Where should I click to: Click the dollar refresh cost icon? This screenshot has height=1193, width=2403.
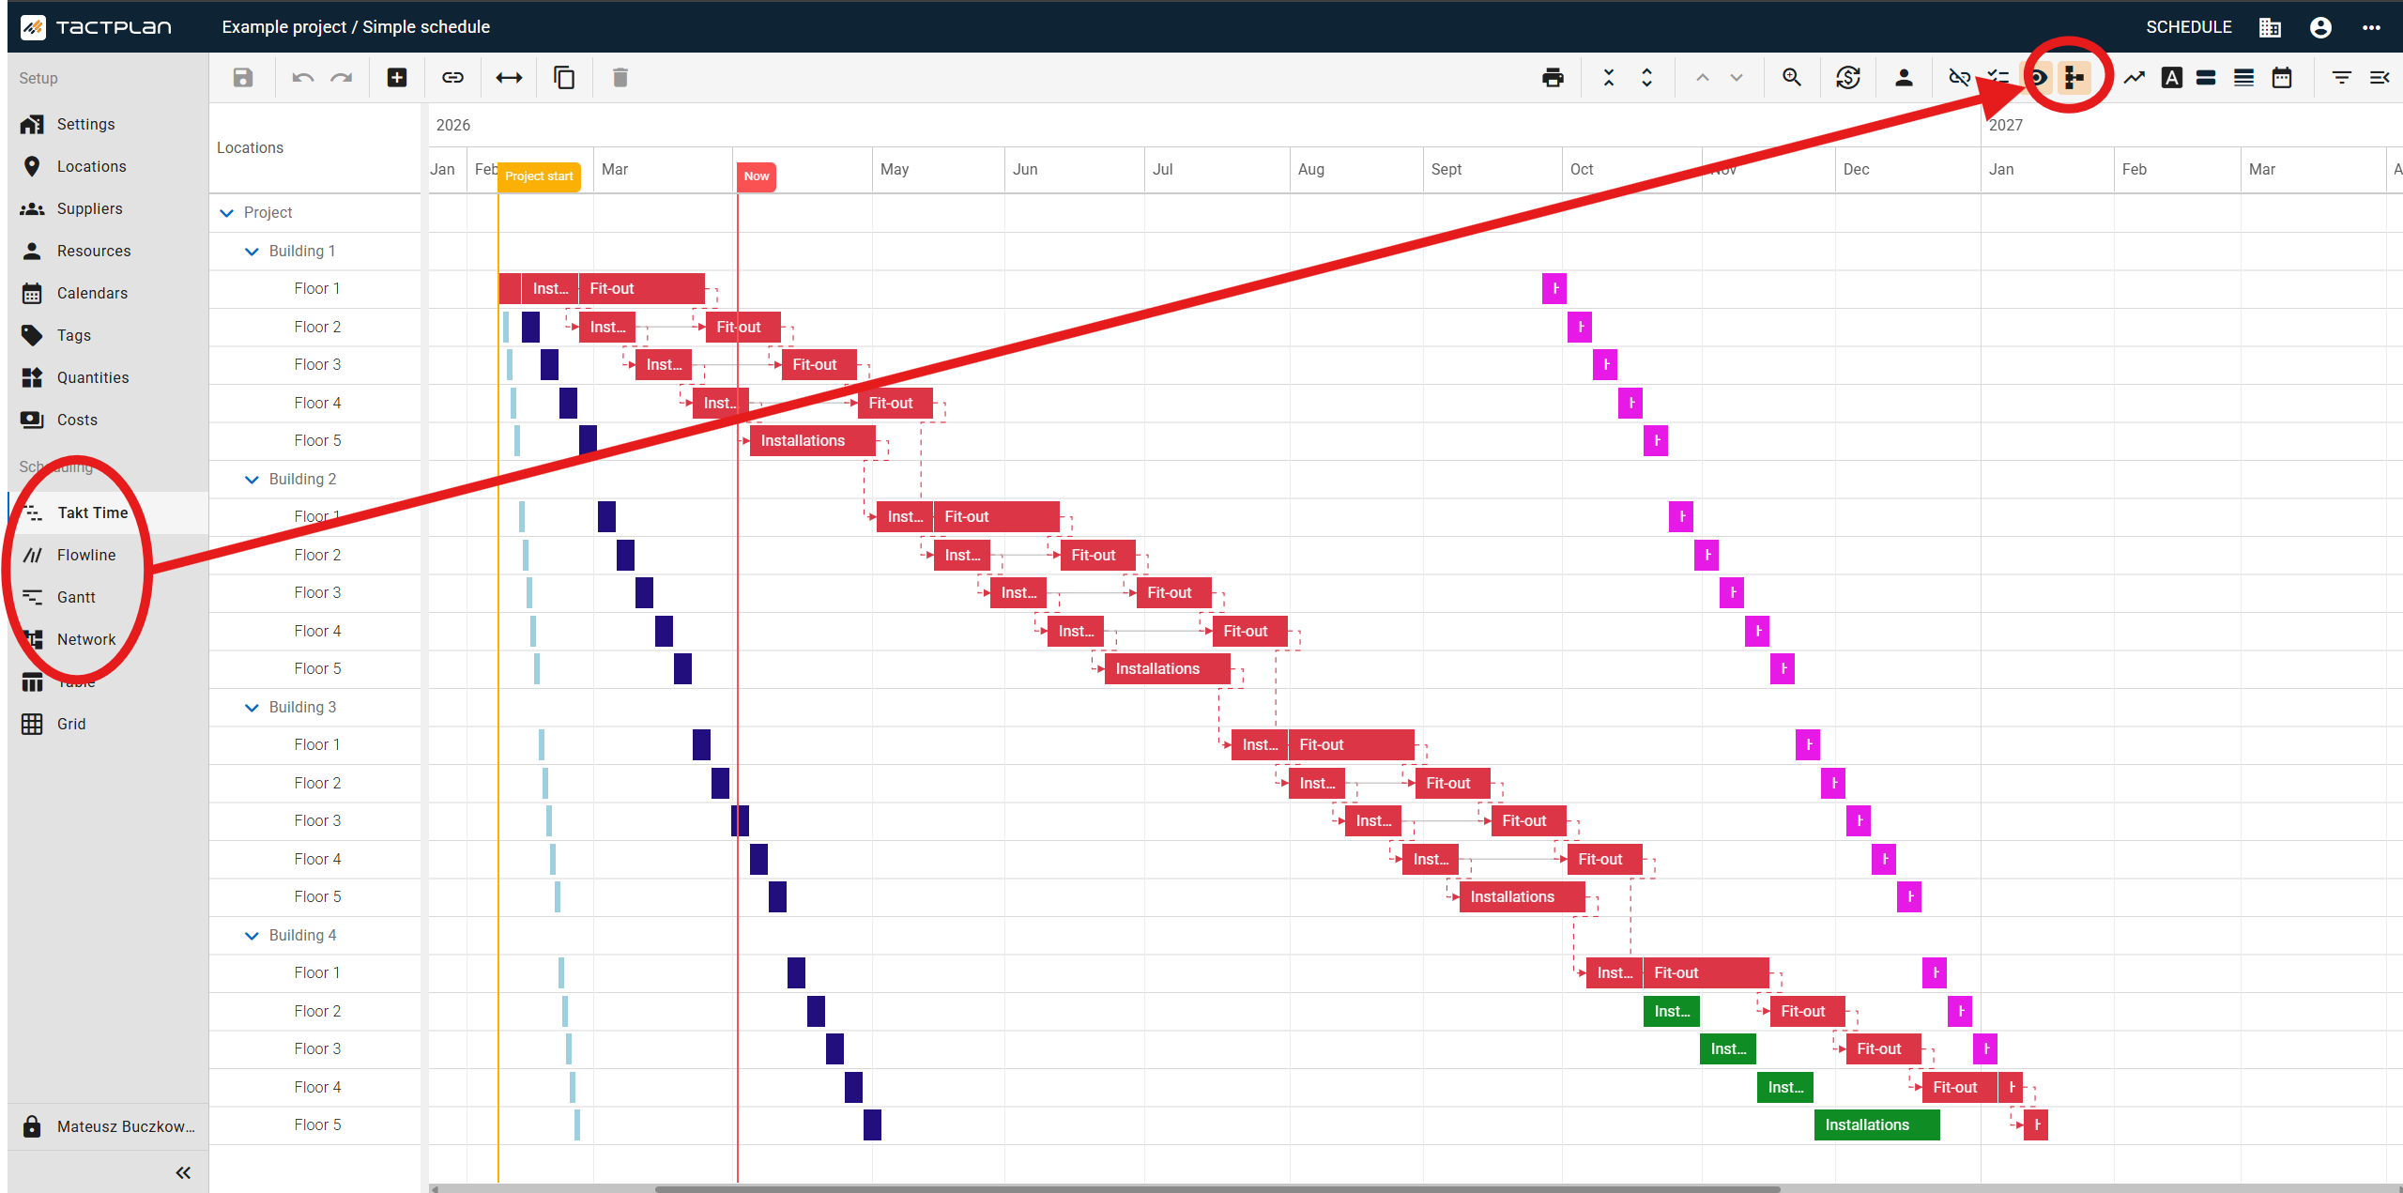(x=1848, y=78)
